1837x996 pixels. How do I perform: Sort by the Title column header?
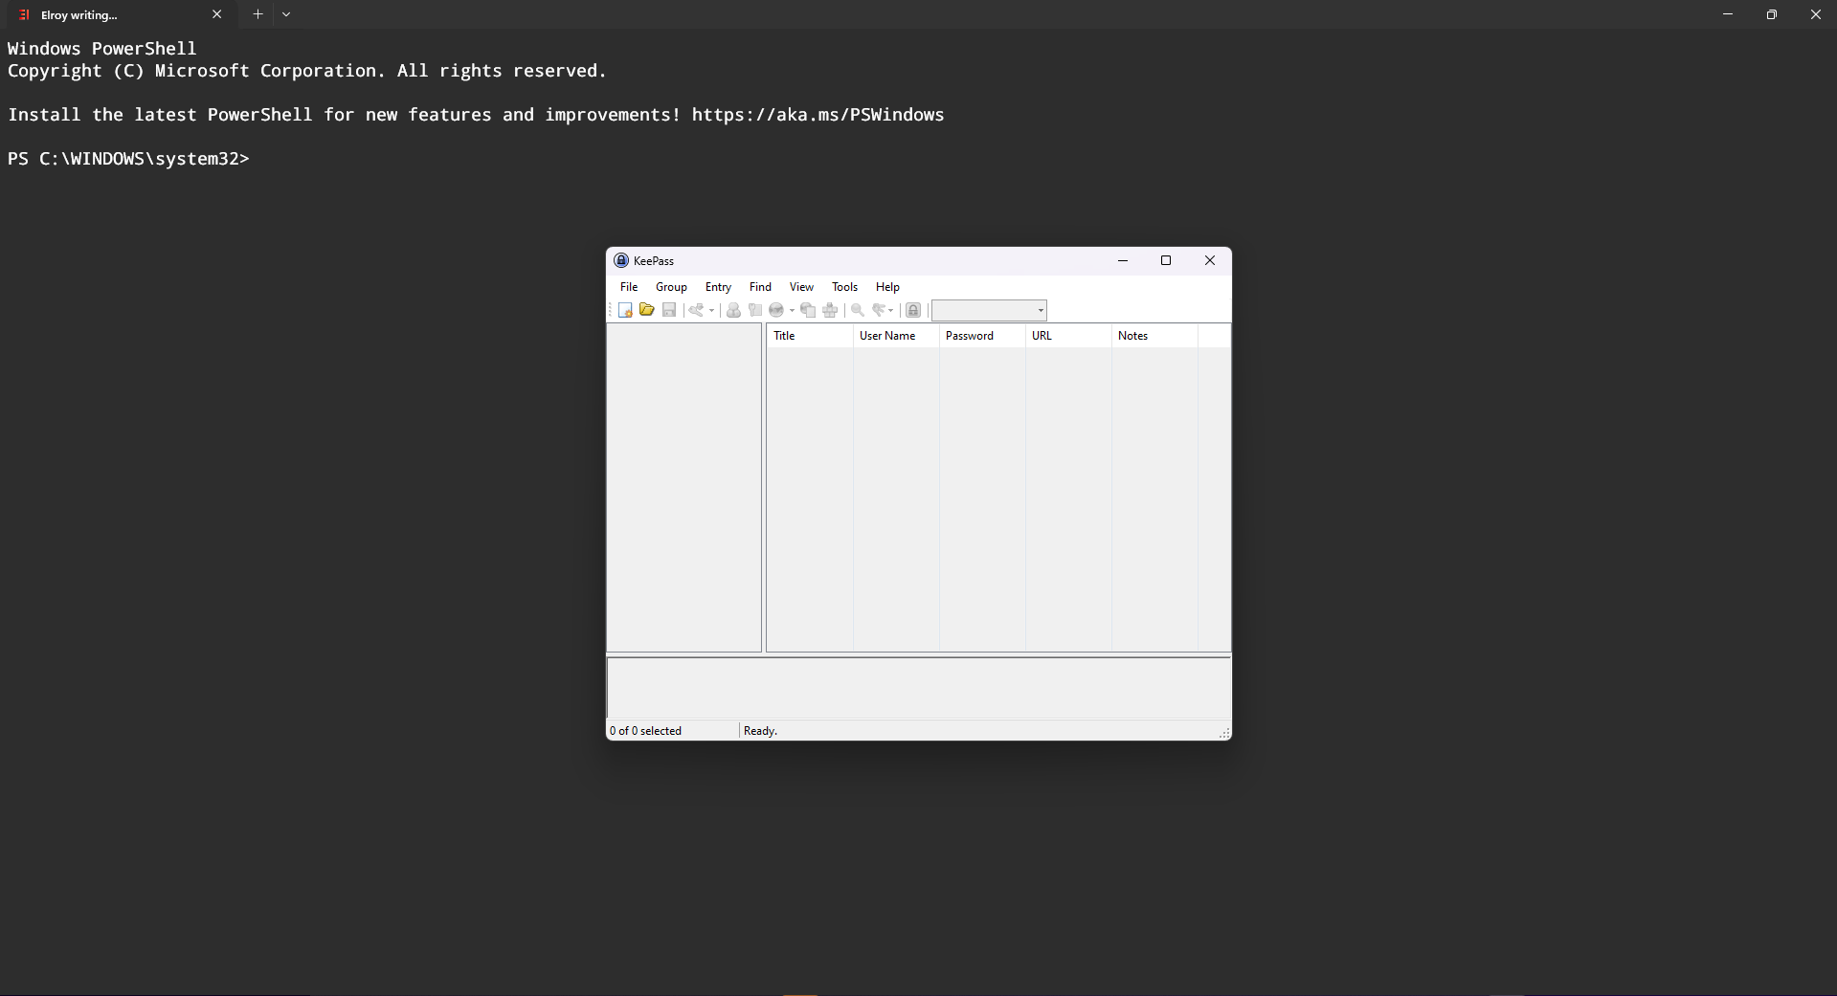[810, 336]
